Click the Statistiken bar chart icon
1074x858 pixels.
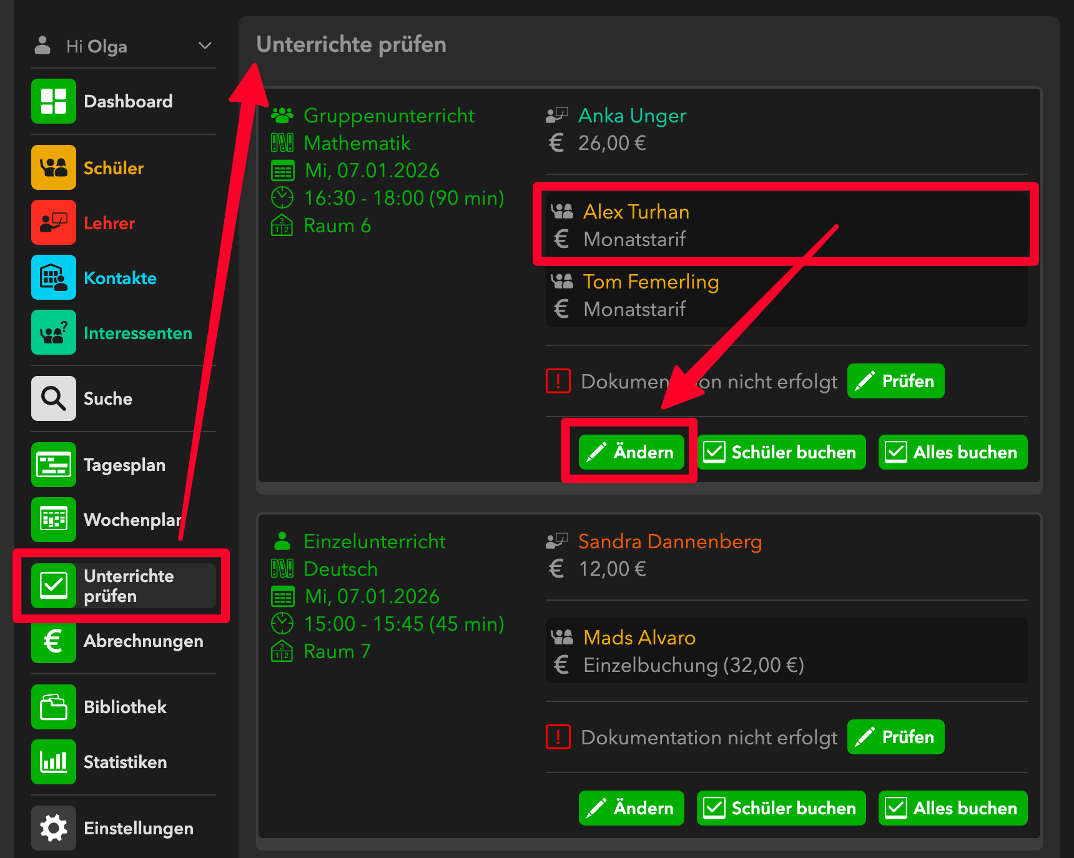click(x=54, y=762)
